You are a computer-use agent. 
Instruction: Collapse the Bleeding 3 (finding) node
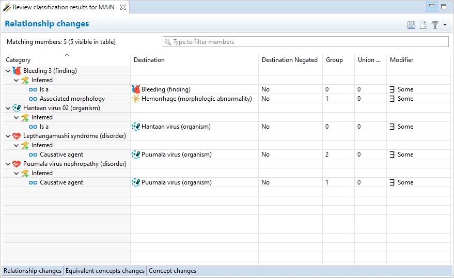point(8,71)
